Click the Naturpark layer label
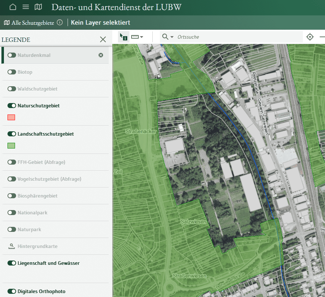 29,229
